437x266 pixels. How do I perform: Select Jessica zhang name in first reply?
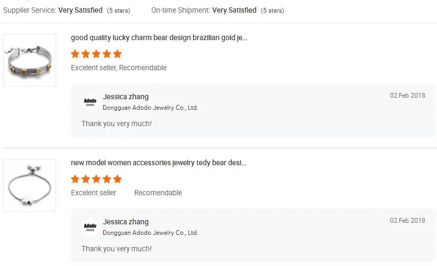[126, 97]
